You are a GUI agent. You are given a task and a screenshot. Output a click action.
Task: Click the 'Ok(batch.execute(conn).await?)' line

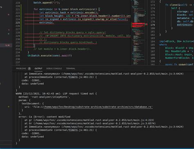(50, 56)
